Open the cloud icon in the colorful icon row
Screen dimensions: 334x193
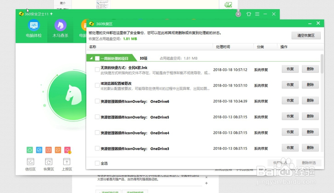29,150
